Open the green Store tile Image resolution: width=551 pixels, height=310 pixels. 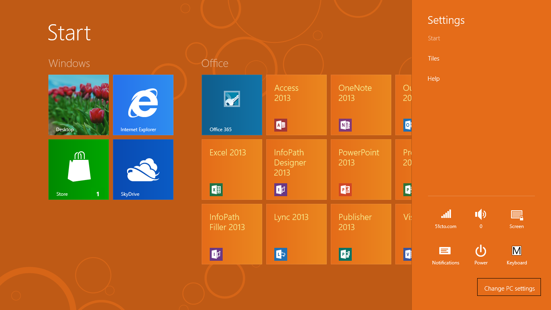click(79, 170)
